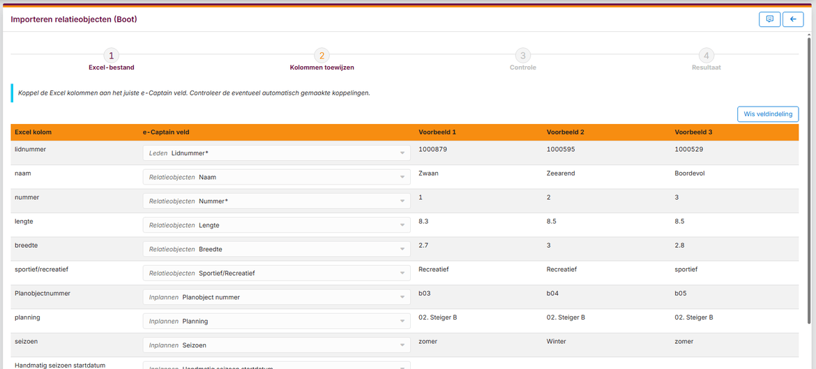
Task: Click step 2 circle Kolommen toewijzen
Action: pos(322,56)
